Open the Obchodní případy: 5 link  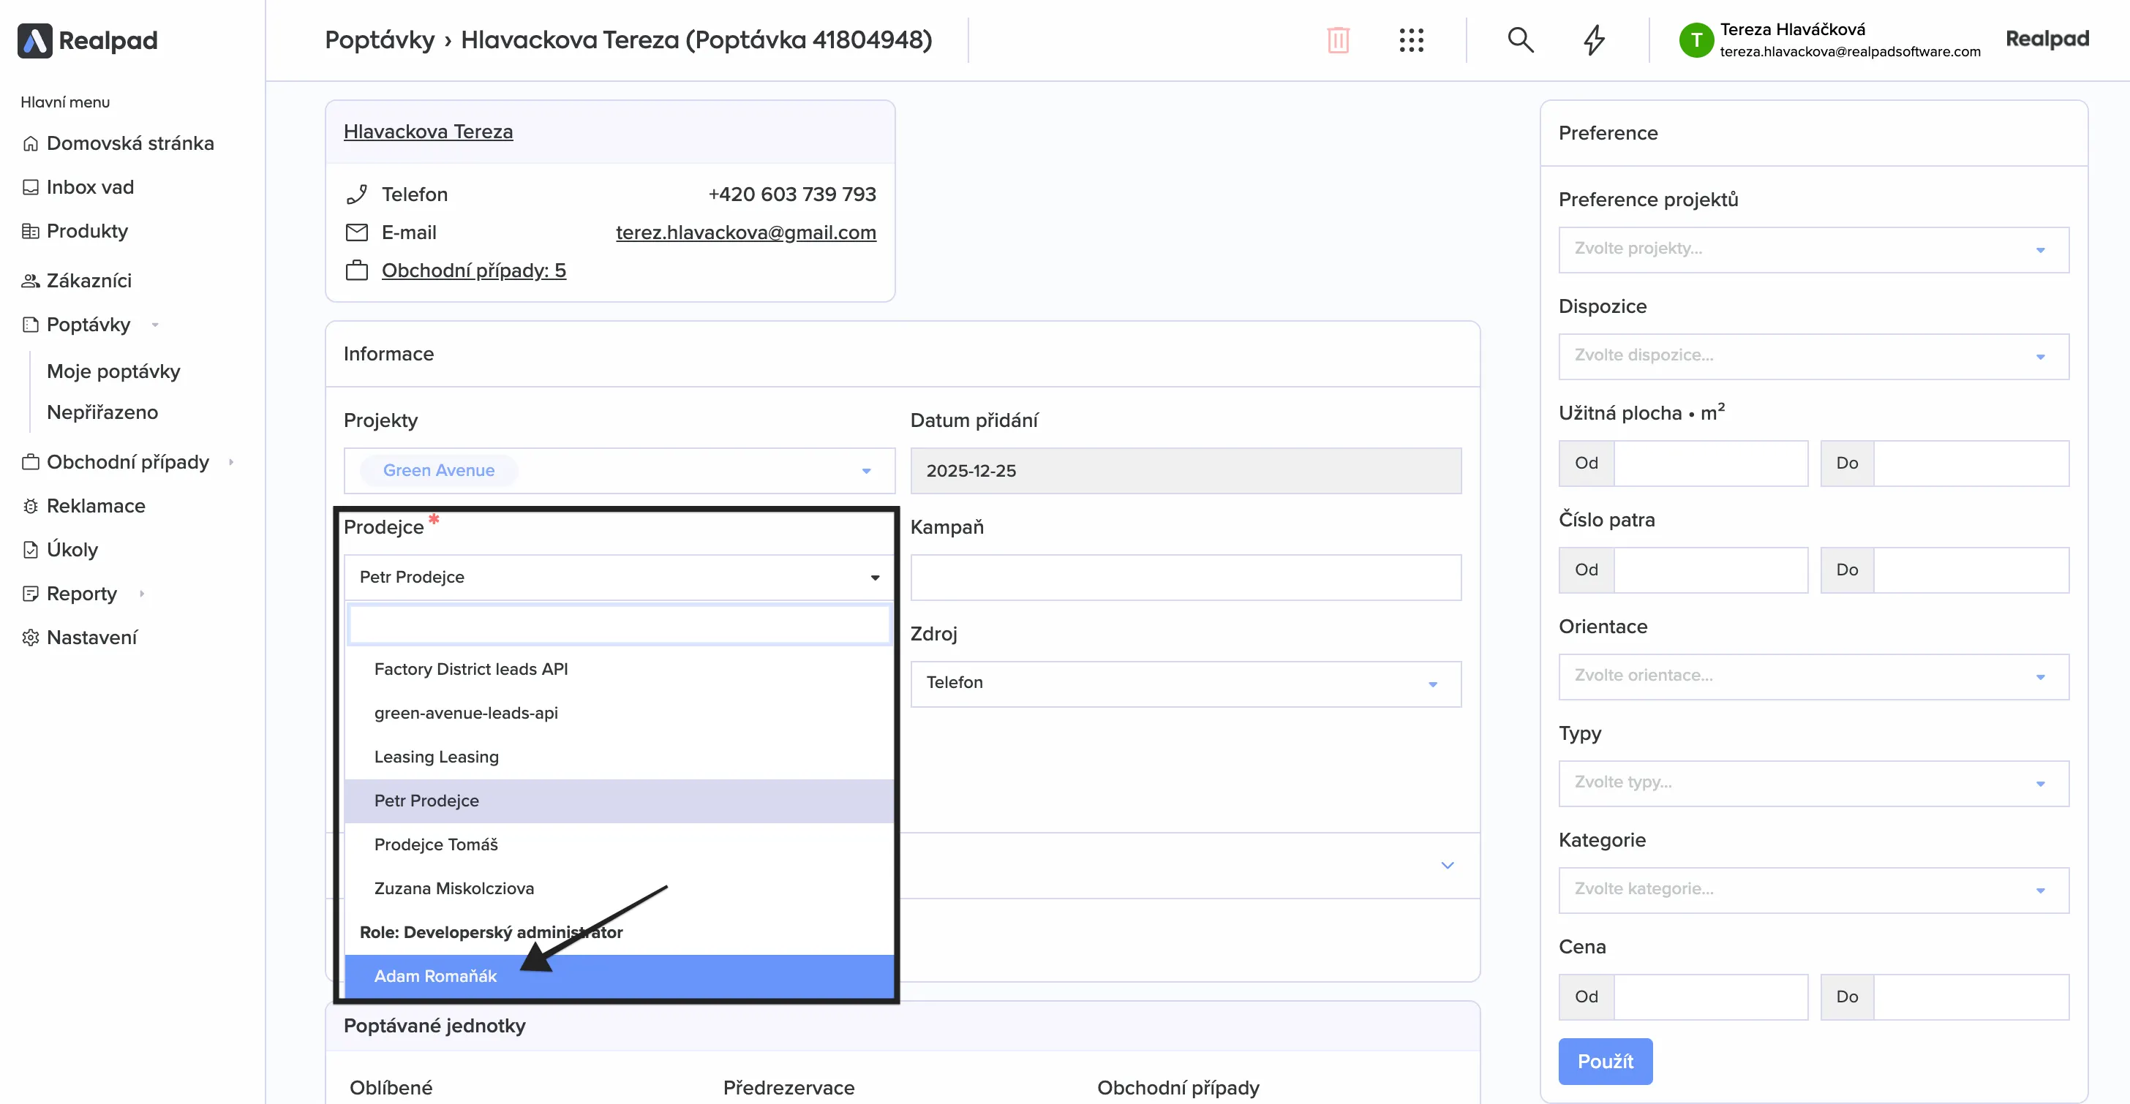coord(473,271)
